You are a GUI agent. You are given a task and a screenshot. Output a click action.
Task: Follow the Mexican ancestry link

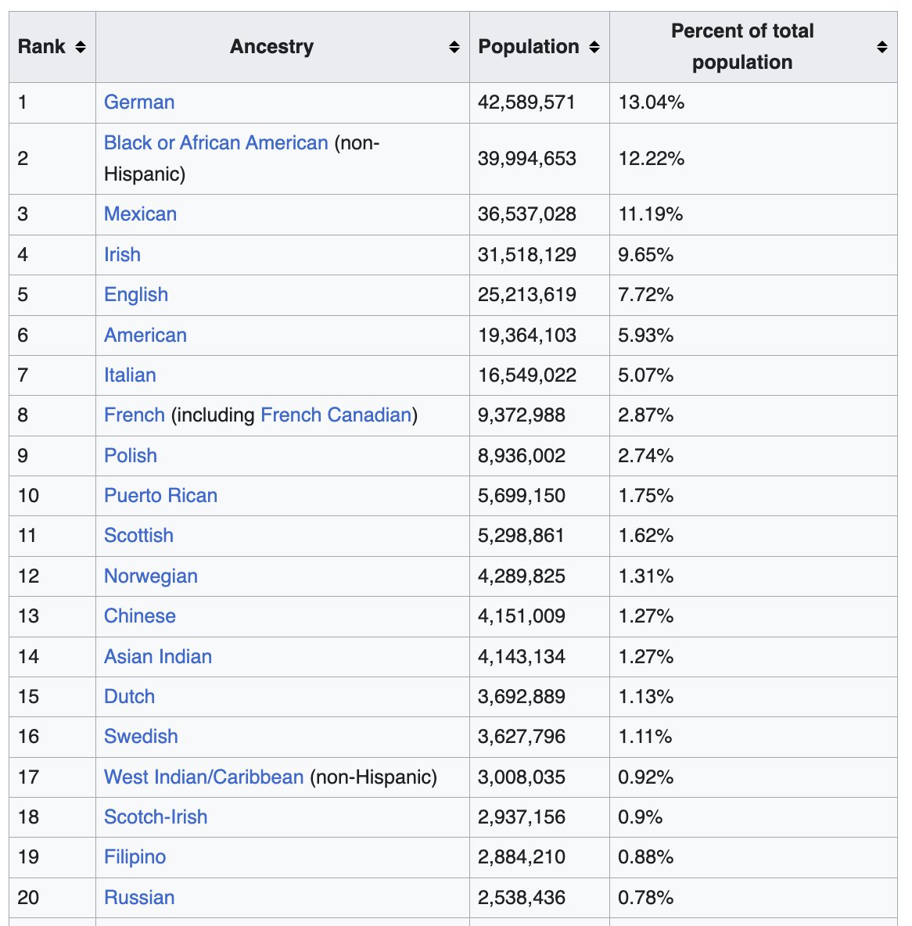tap(140, 214)
